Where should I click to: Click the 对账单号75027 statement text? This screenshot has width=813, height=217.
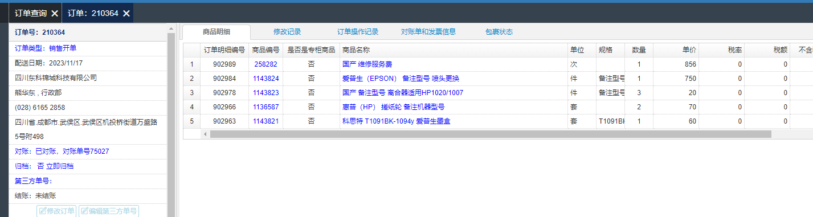click(85, 152)
